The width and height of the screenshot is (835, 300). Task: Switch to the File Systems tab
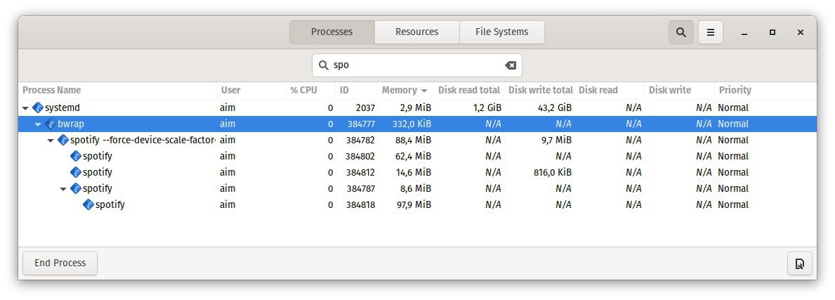pos(501,32)
